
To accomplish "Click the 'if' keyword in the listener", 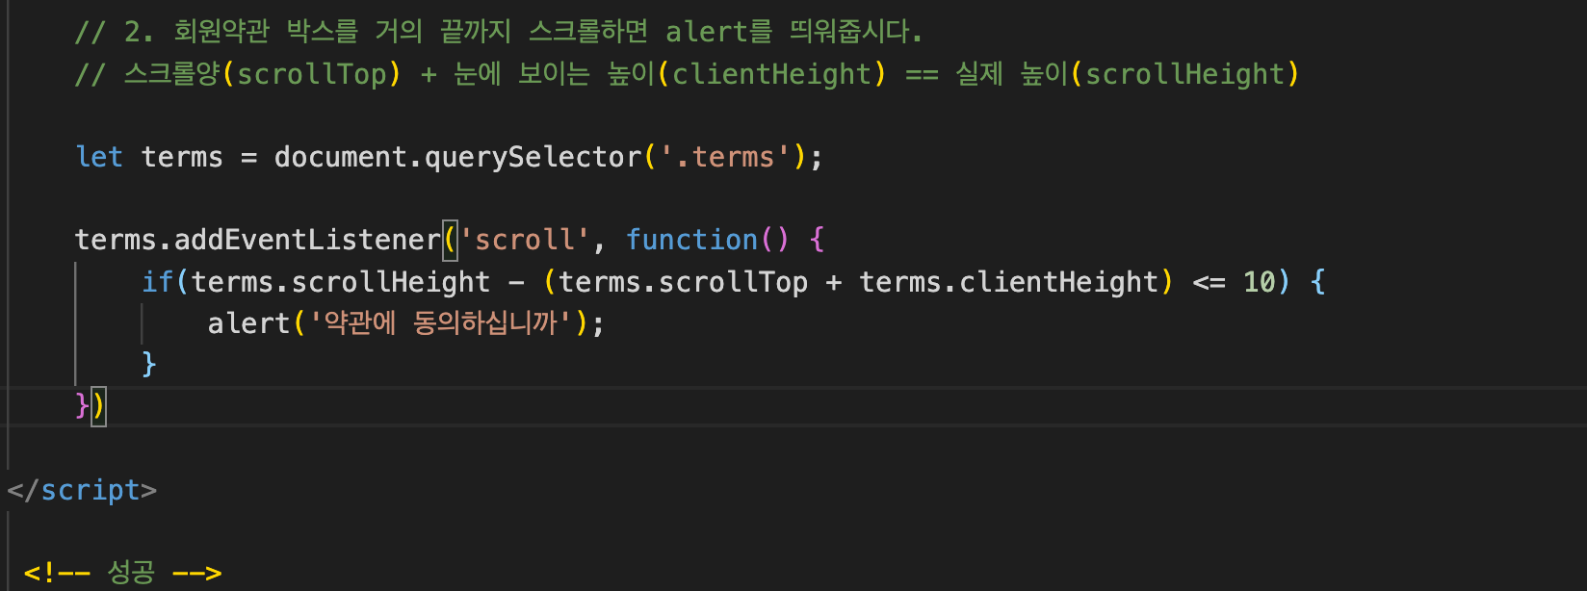I will coord(157,282).
